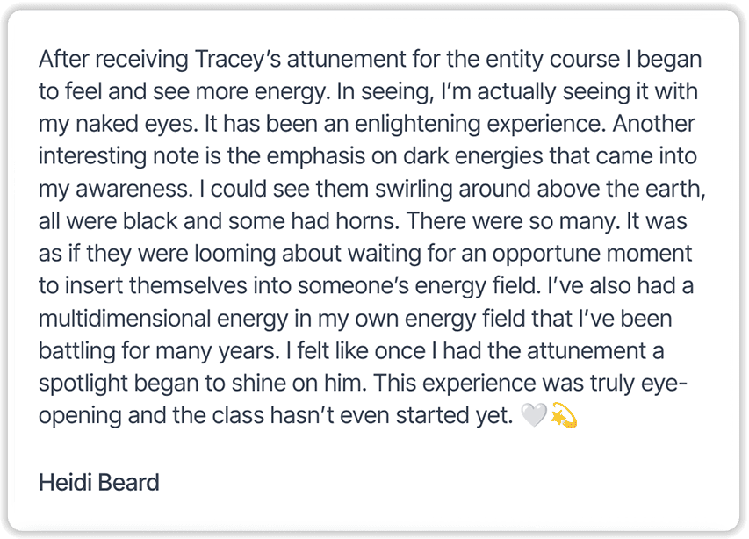Click the word "insert" in the testimonial
The image size is (749, 539).
click(x=94, y=287)
